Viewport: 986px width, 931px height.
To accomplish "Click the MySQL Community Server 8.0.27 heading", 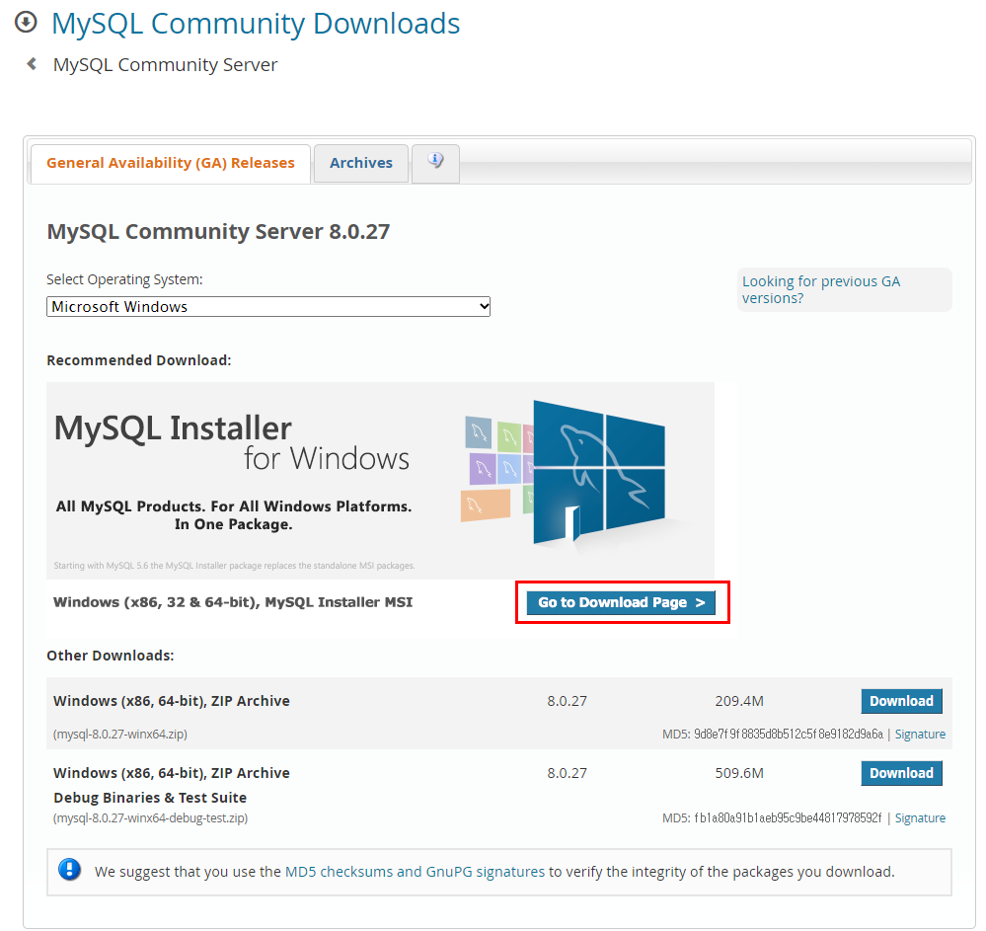I will pyautogui.click(x=218, y=231).
